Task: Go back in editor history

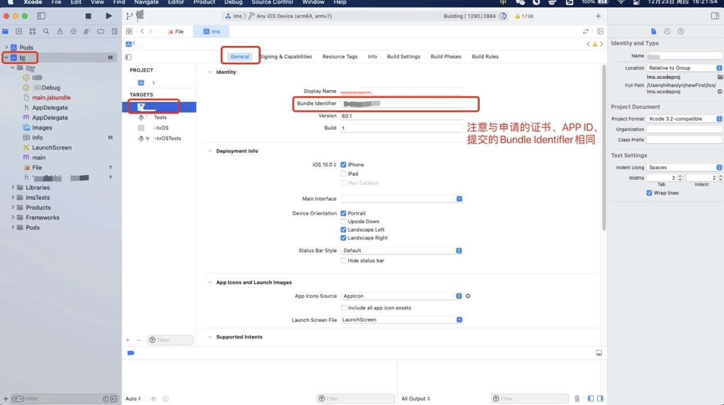Action: click(x=142, y=31)
